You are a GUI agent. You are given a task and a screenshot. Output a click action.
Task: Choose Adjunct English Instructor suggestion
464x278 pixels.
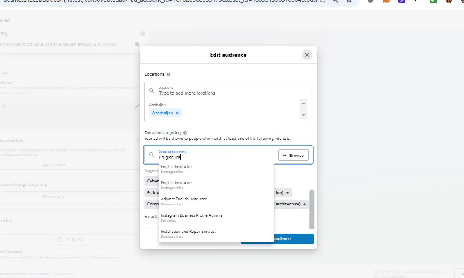pos(216,202)
